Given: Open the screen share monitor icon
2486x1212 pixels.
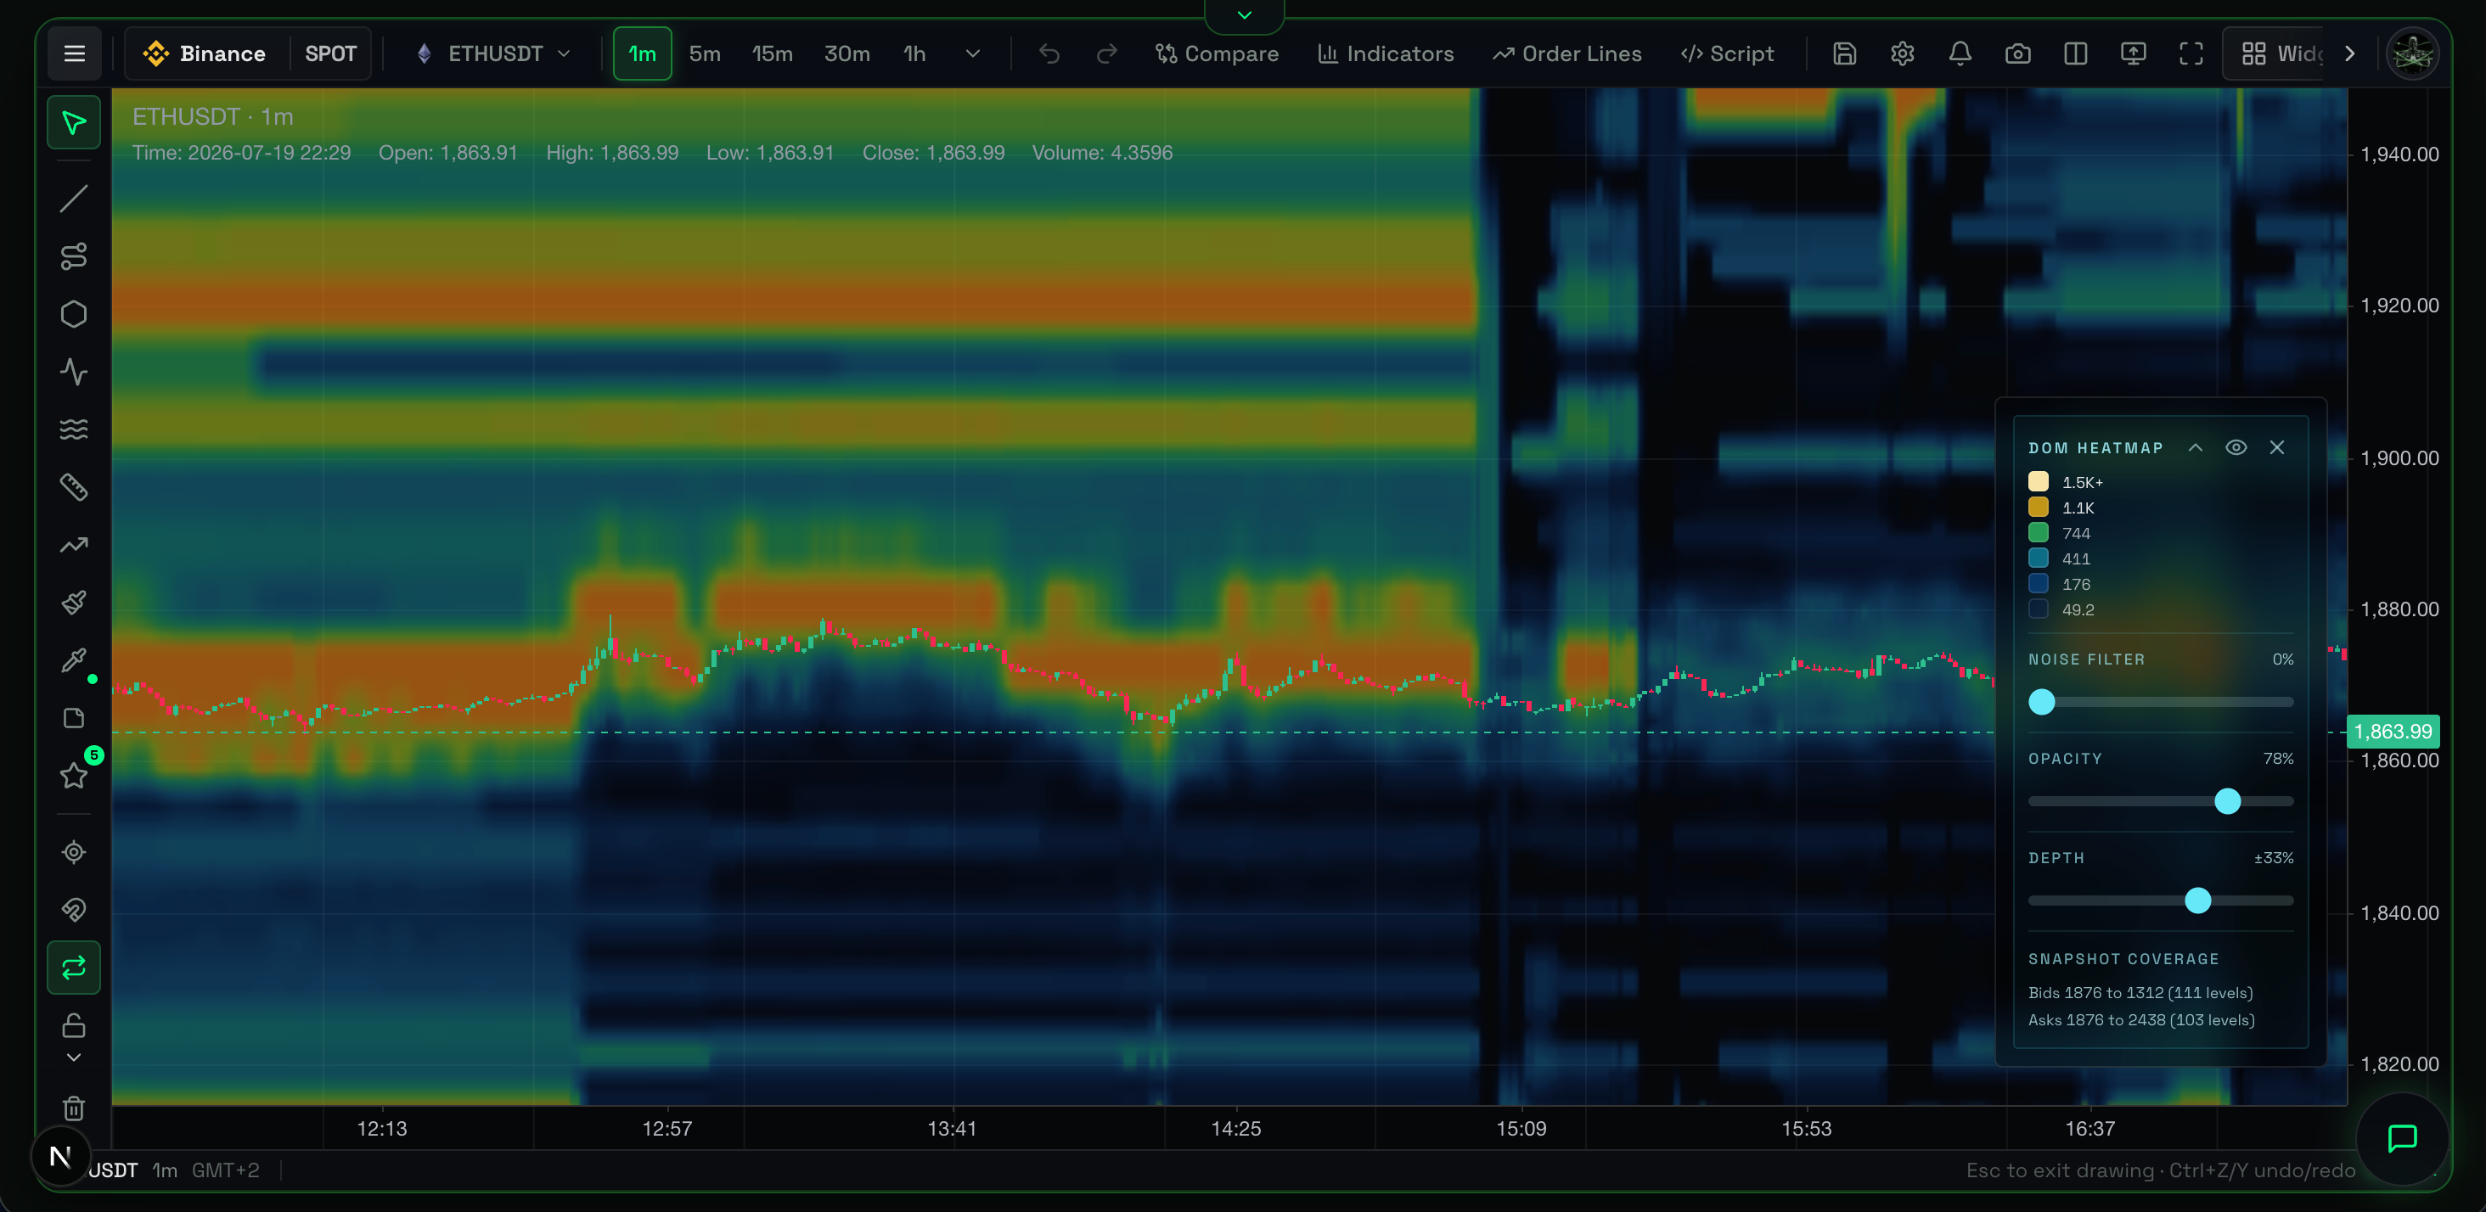Looking at the screenshot, I should (x=2134, y=54).
